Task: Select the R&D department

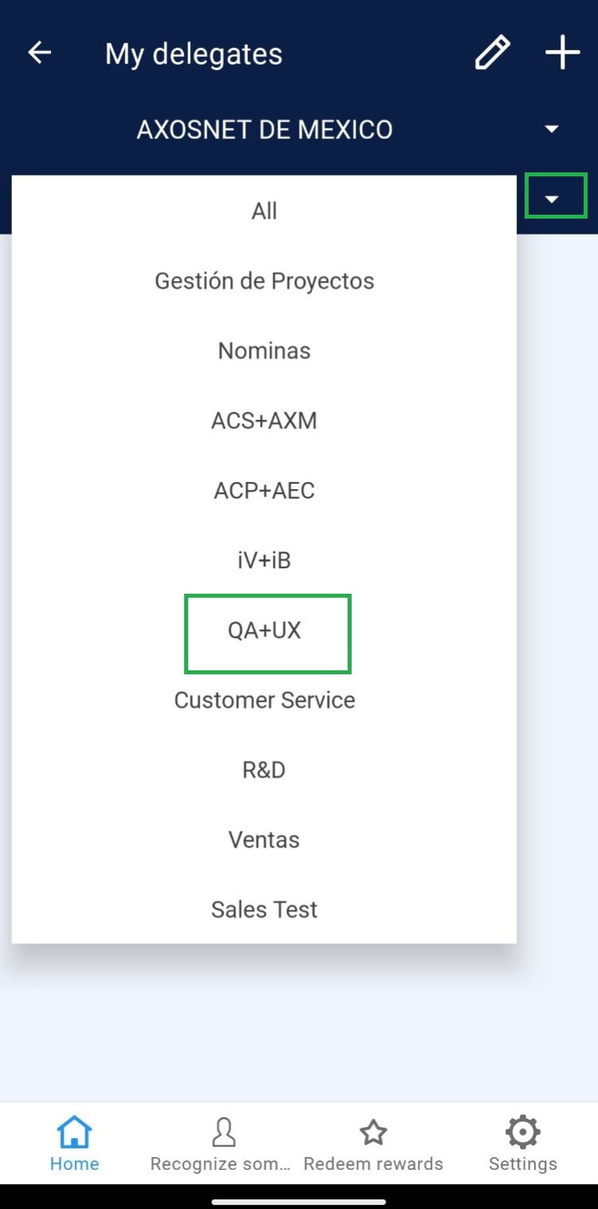Action: pyautogui.click(x=264, y=770)
